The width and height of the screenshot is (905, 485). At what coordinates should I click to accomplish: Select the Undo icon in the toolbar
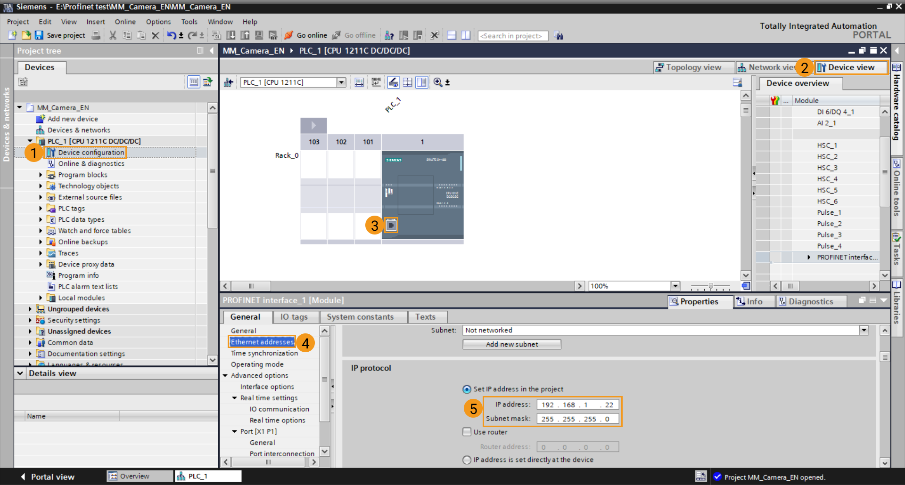tap(172, 35)
